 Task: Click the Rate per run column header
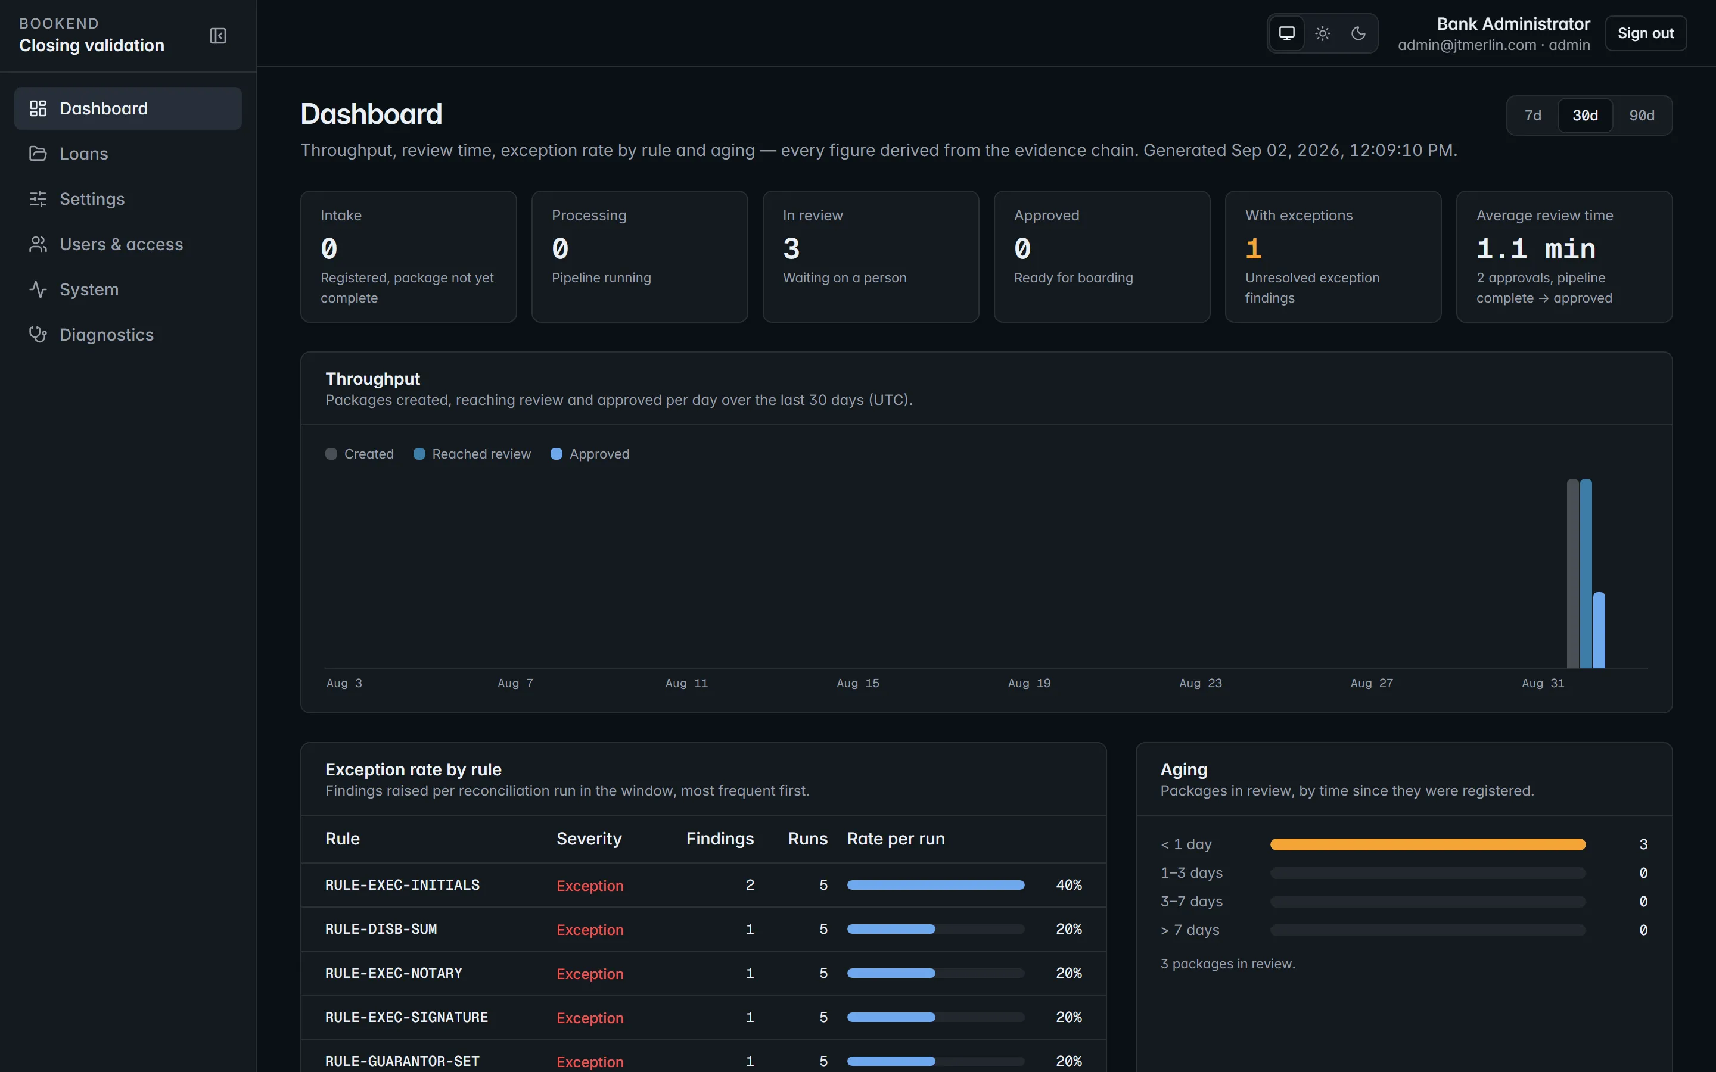point(896,839)
